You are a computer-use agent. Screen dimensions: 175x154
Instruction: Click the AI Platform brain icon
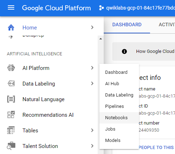(11, 68)
